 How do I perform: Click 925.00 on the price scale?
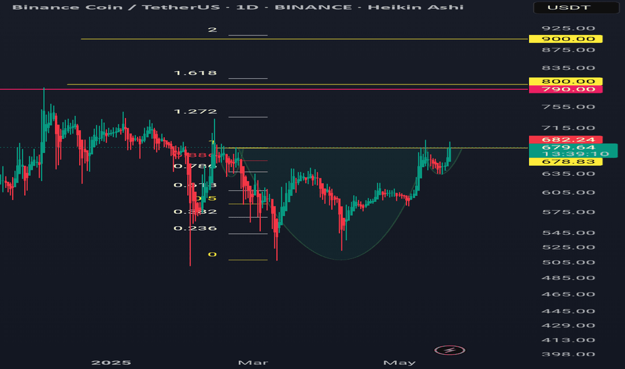click(x=569, y=28)
